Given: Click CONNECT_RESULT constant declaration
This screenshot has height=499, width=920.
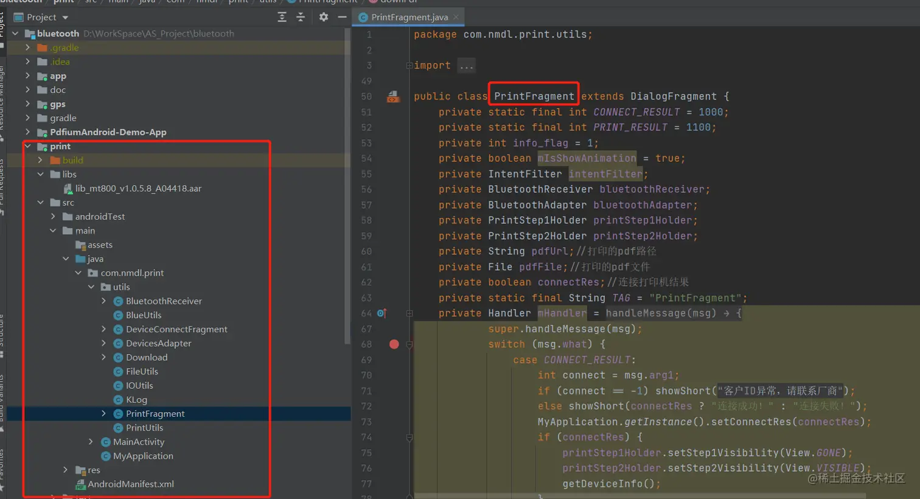Looking at the screenshot, I should pos(636,112).
